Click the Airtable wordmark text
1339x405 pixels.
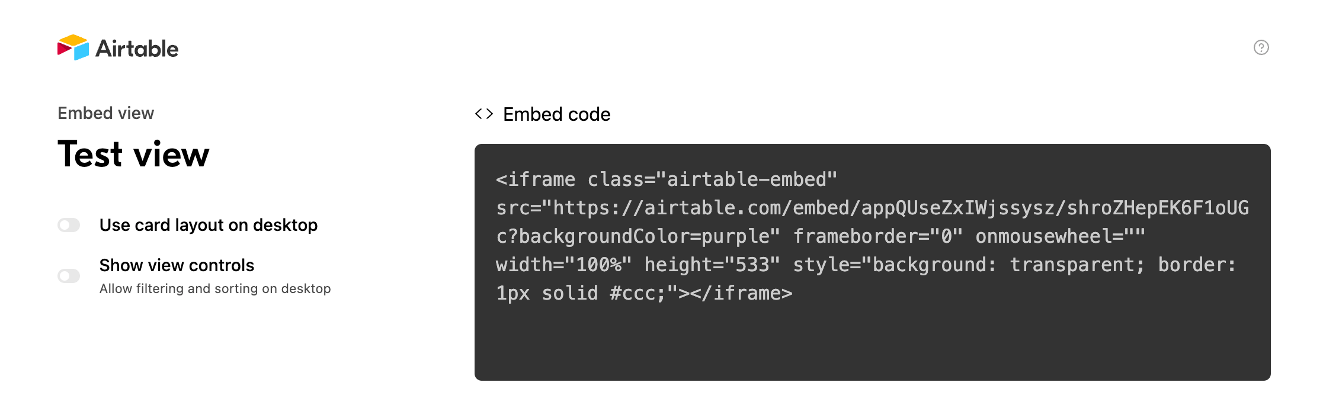coord(137,49)
